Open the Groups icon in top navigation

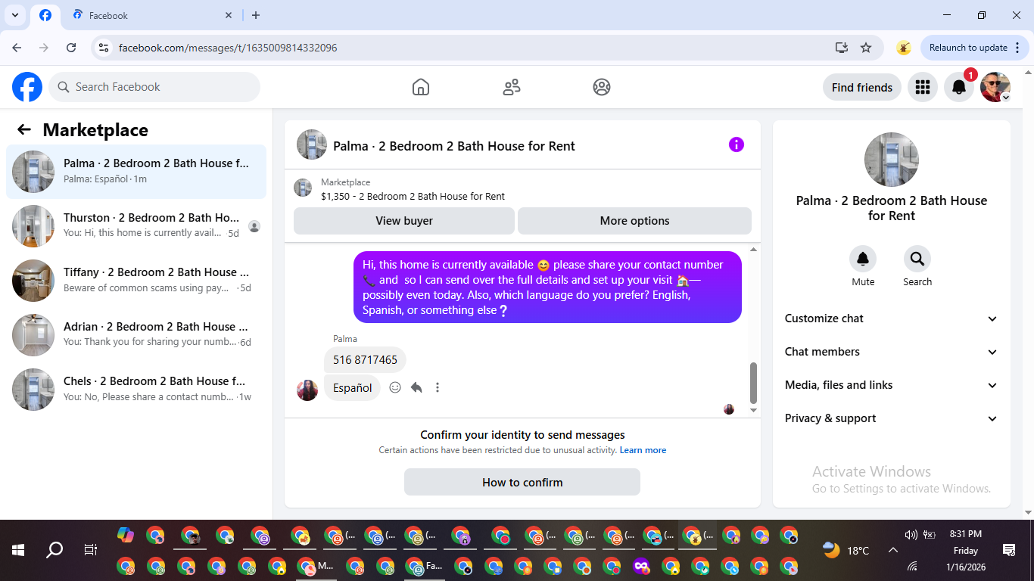pyautogui.click(x=602, y=87)
